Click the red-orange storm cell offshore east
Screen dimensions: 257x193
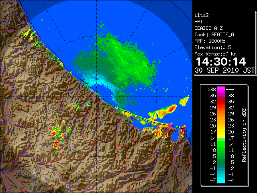165,111
